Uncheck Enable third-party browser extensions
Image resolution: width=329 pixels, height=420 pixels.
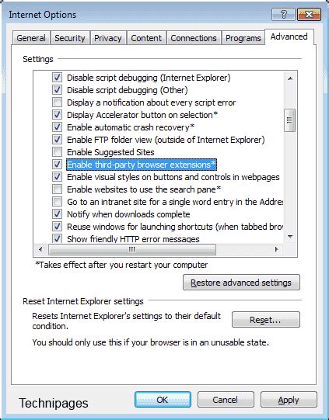(57, 165)
